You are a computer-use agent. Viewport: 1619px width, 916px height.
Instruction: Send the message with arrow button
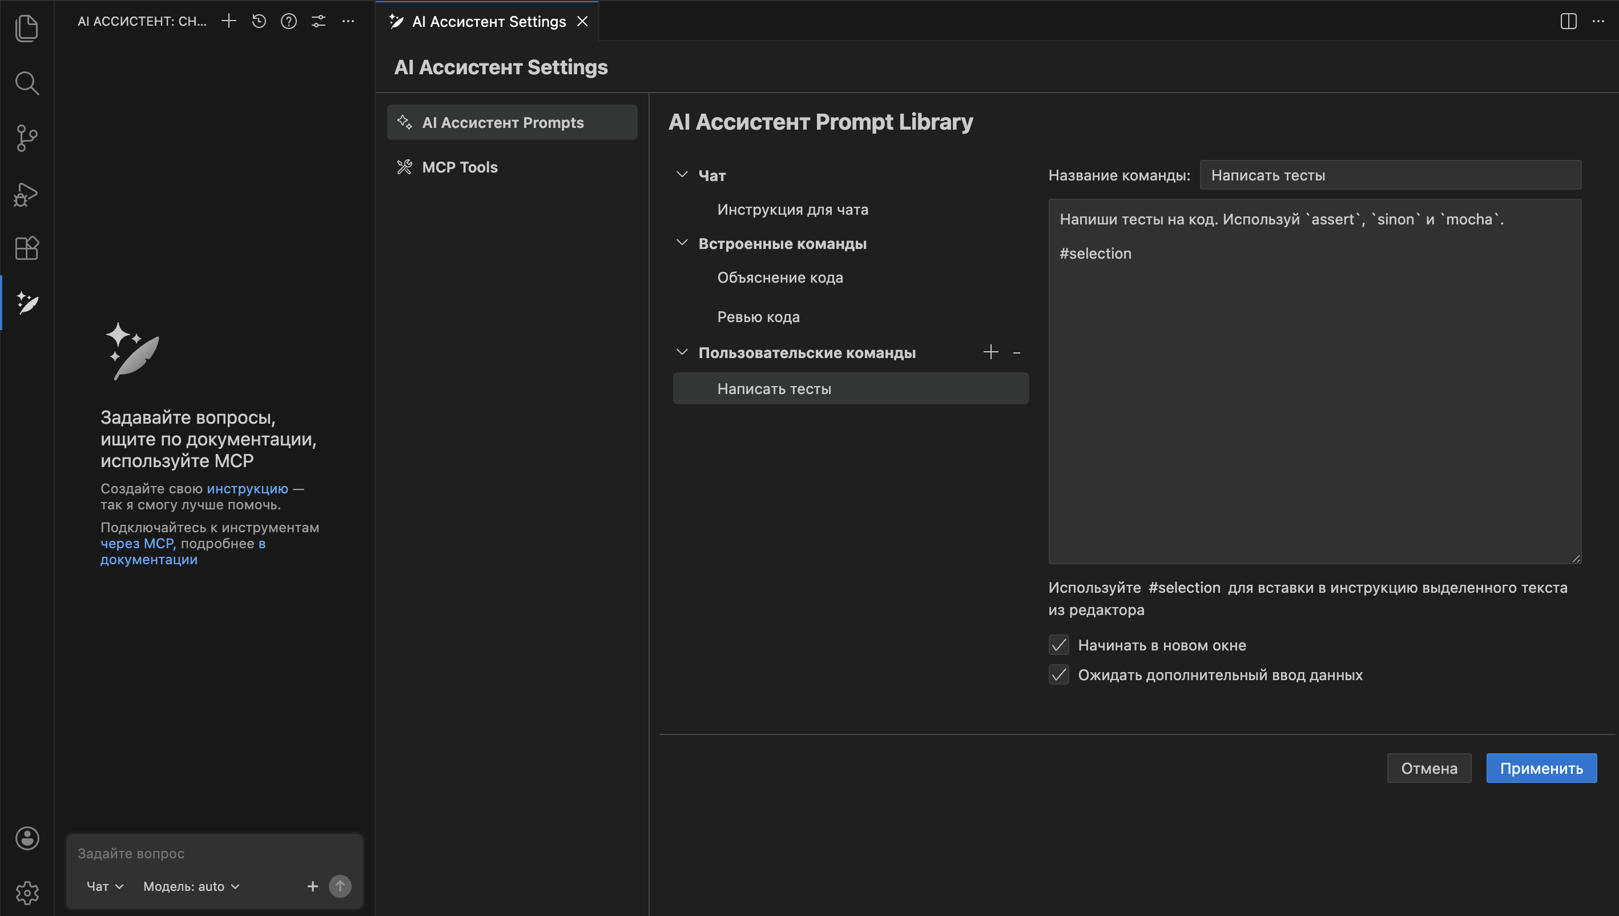[340, 886]
